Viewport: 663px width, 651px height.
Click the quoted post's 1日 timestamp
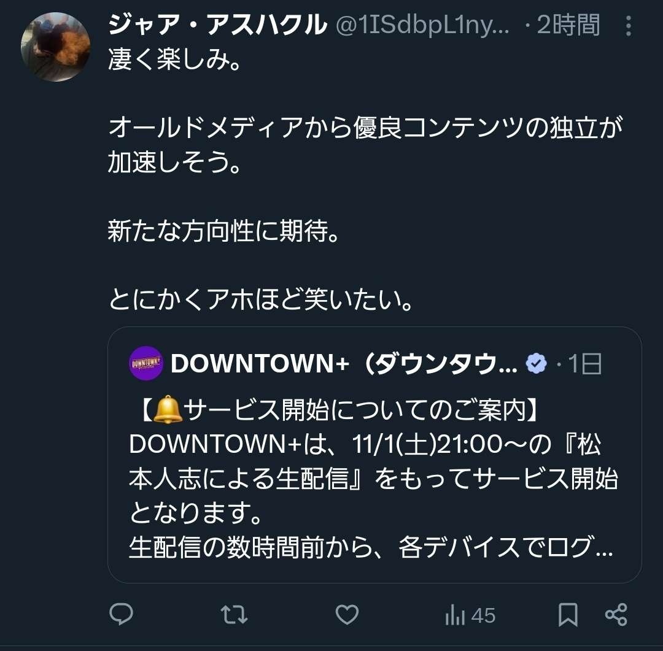[584, 364]
